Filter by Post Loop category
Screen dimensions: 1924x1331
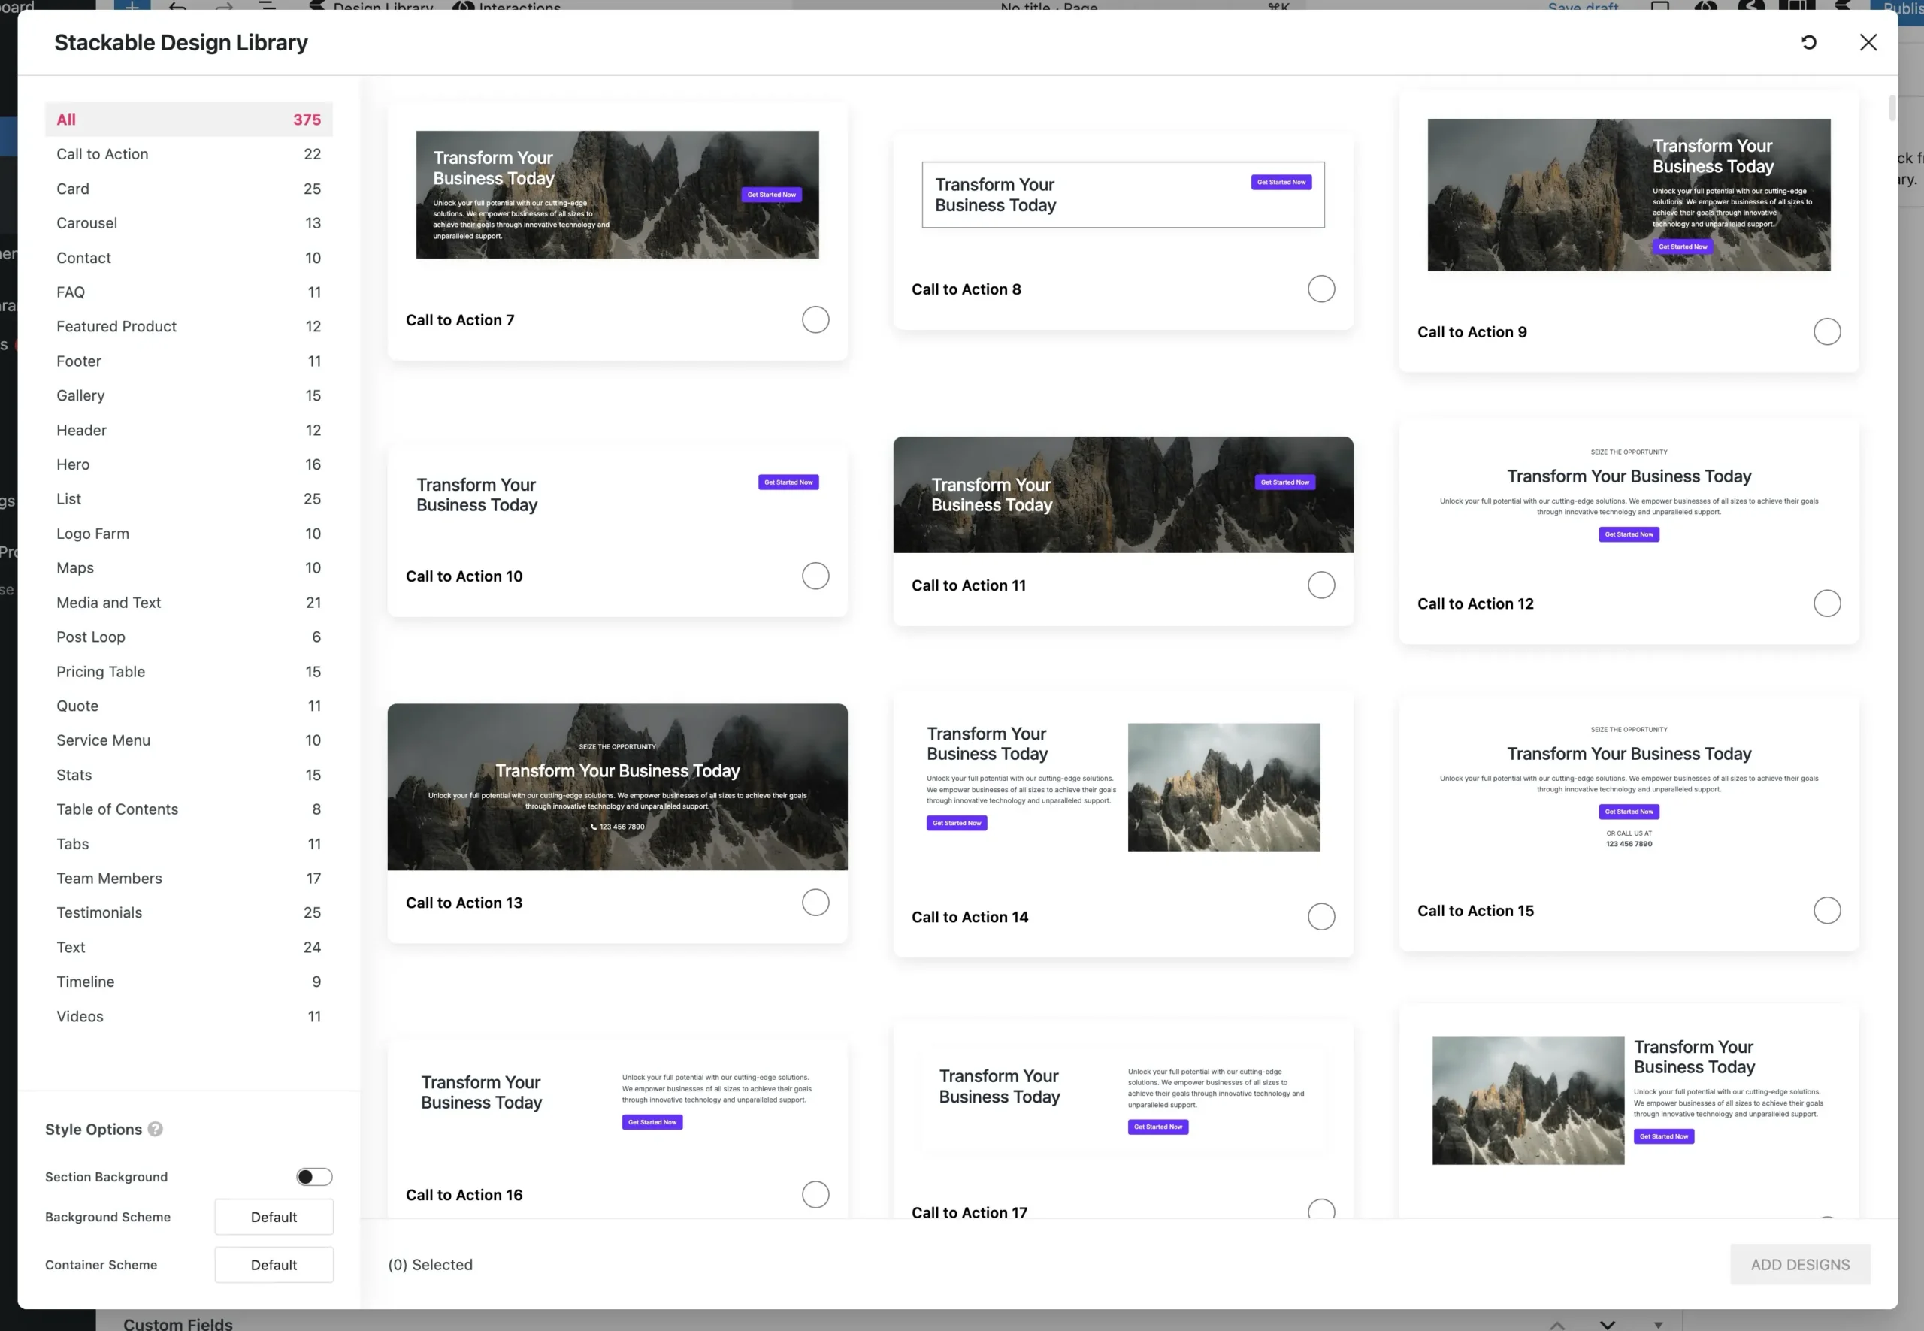tap(189, 637)
